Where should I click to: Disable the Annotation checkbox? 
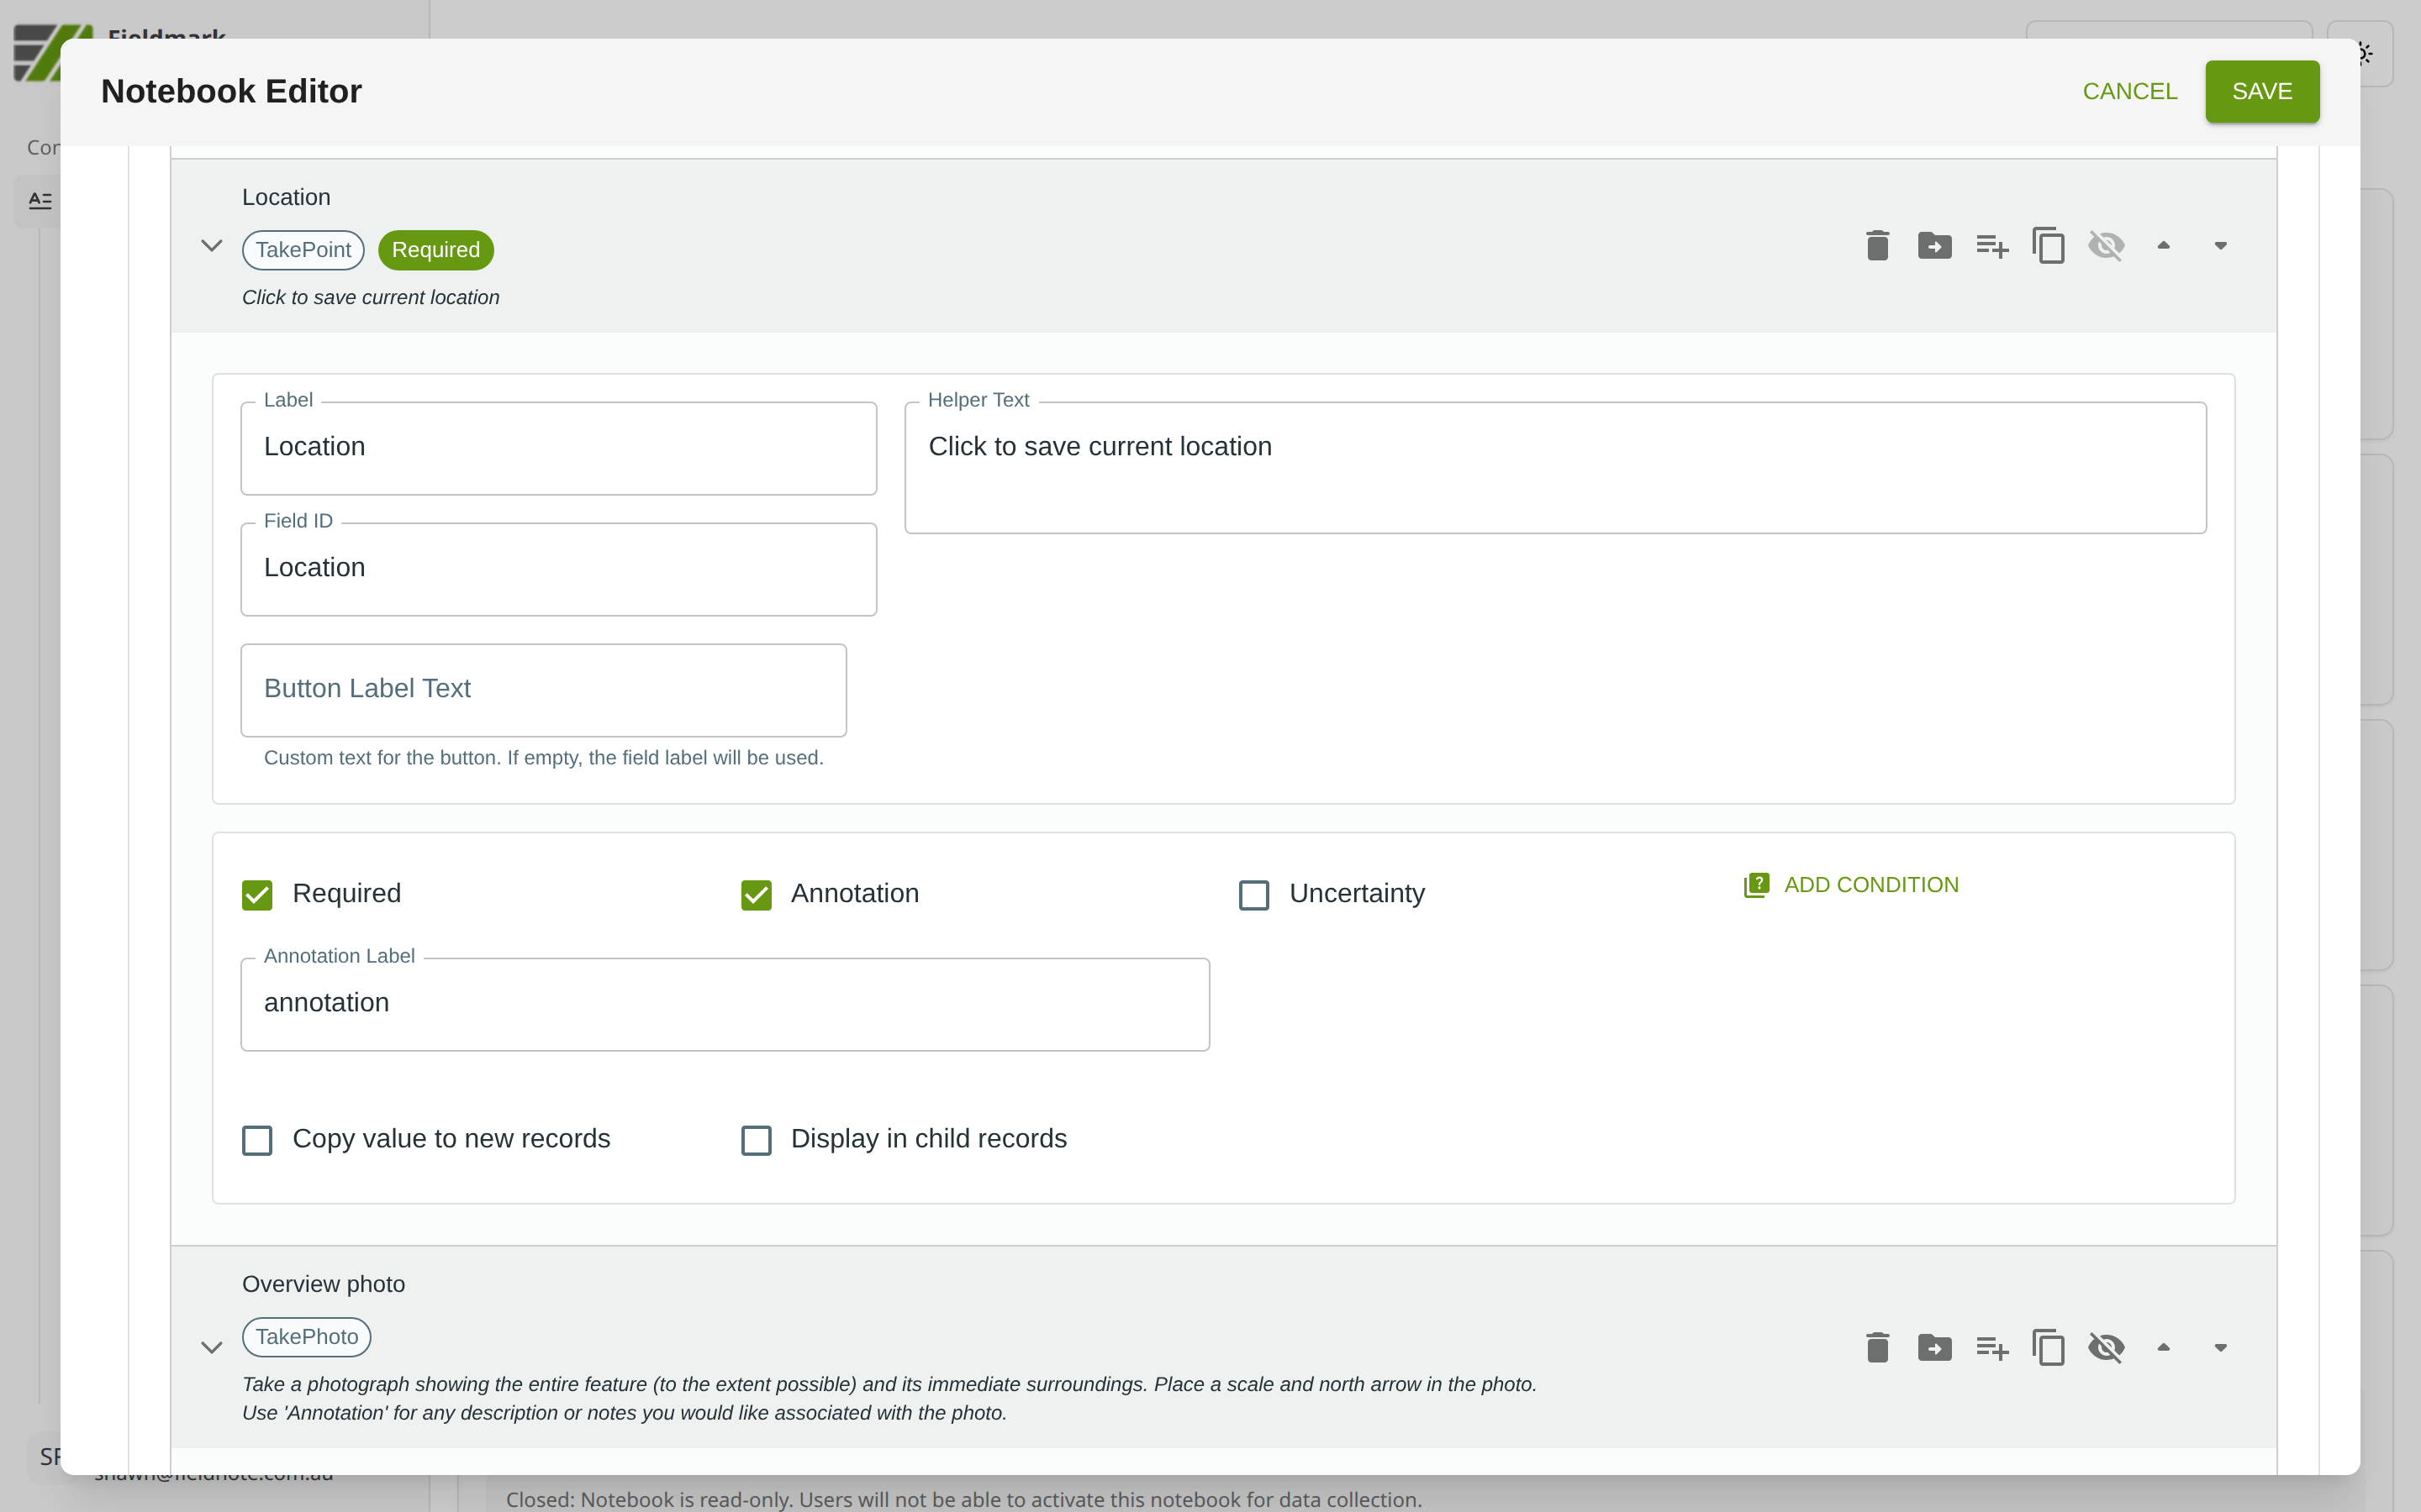pos(756,894)
